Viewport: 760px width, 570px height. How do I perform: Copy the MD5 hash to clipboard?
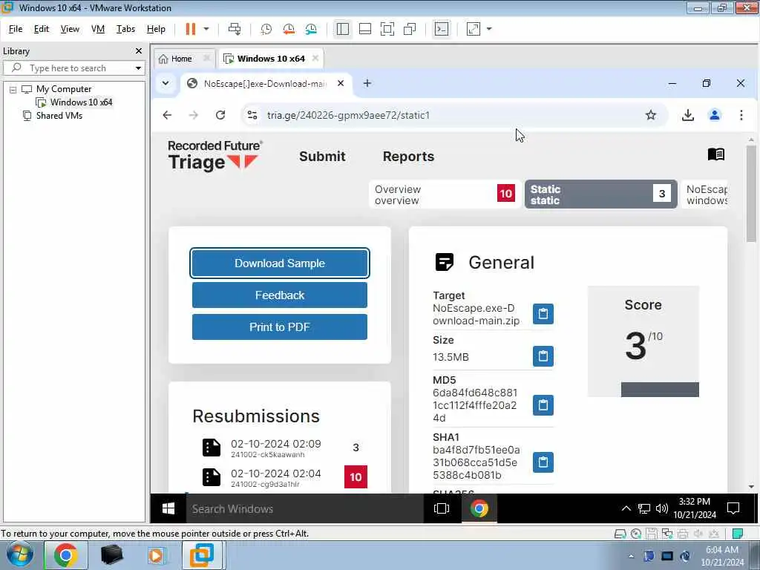pyautogui.click(x=543, y=405)
